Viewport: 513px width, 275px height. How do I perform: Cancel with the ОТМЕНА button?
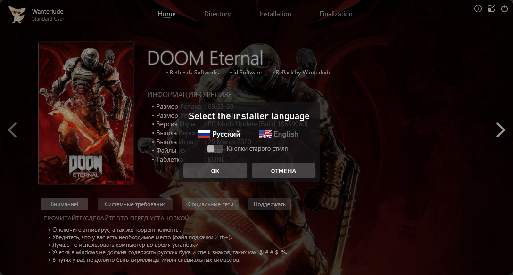[283, 171]
